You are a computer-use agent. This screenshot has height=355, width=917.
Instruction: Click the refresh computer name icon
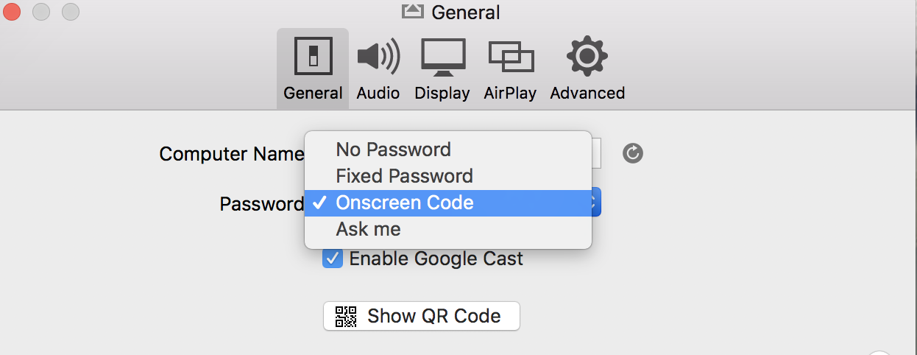coord(633,153)
